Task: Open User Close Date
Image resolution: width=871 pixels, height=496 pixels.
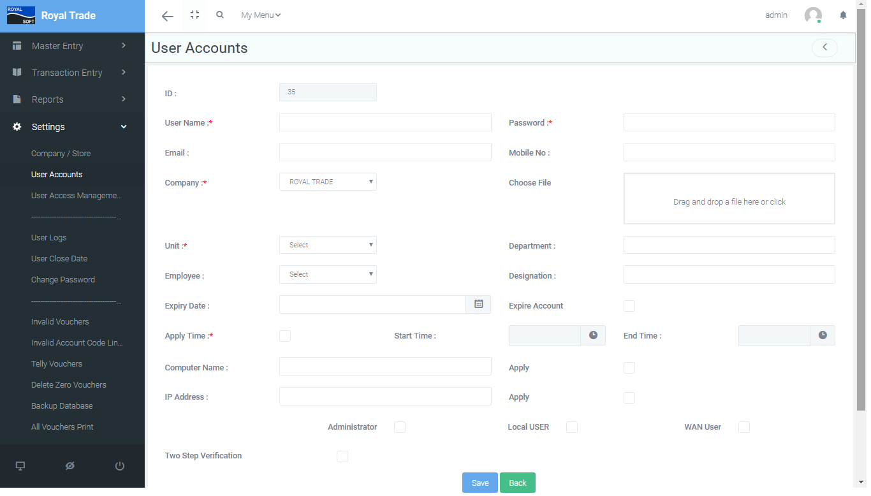Action: [x=59, y=259]
